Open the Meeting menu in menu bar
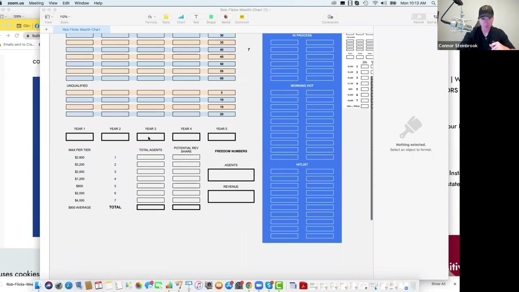Image resolution: width=519 pixels, height=292 pixels. tap(36, 3)
